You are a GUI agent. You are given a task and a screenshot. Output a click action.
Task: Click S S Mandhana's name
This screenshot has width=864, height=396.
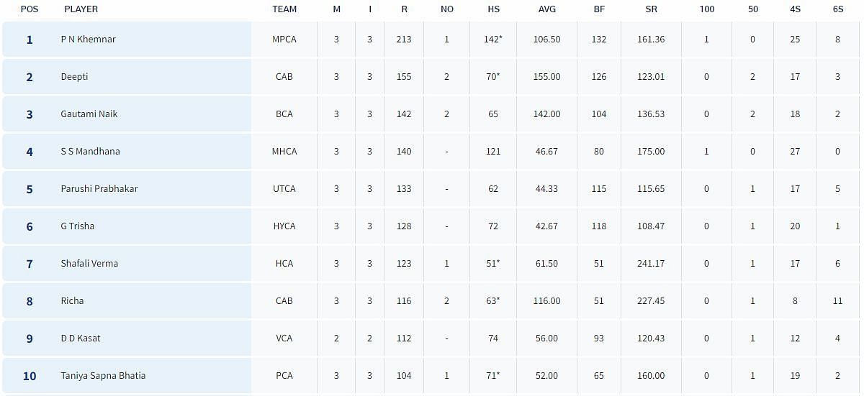(90, 152)
